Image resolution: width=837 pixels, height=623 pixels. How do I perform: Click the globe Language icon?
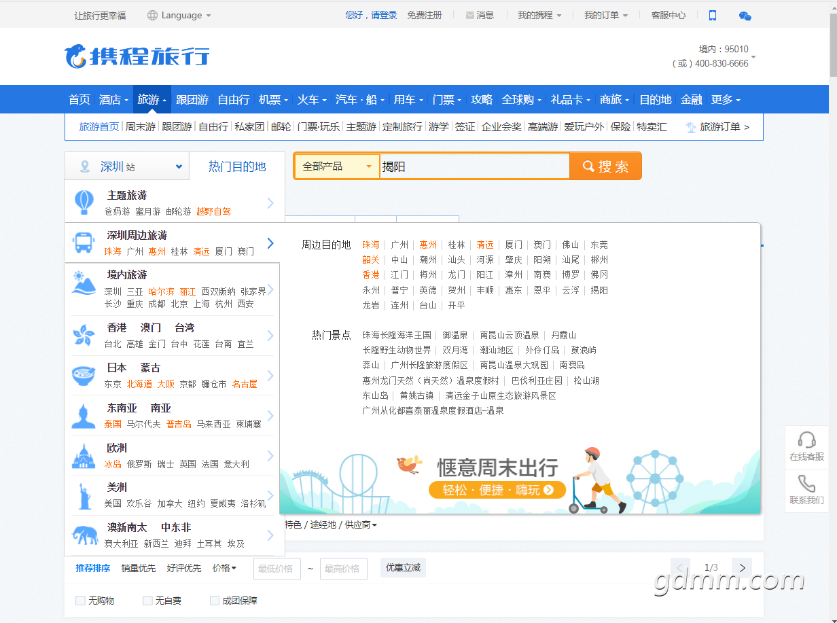click(x=152, y=15)
